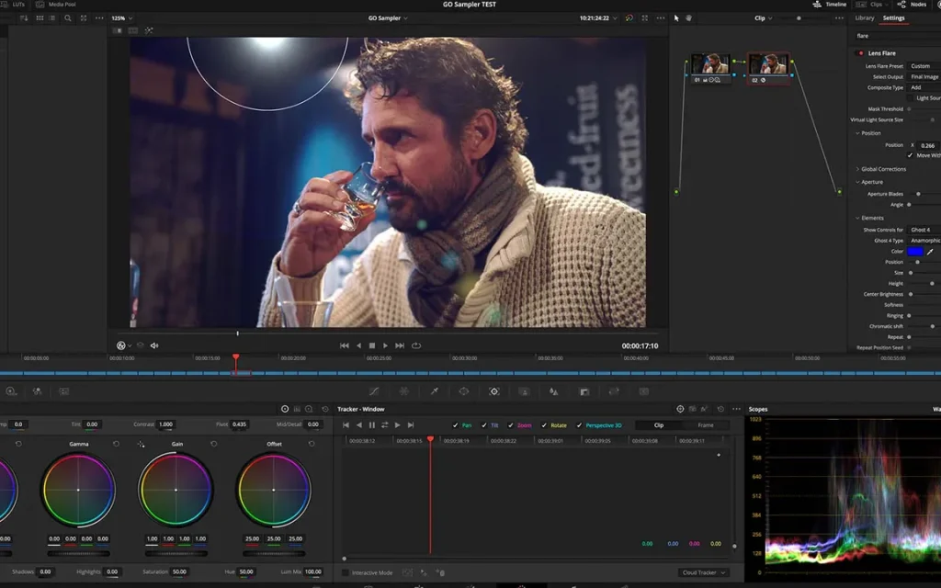Open the Media Pool panel
Screen dimensions: 941x588
pos(56,5)
